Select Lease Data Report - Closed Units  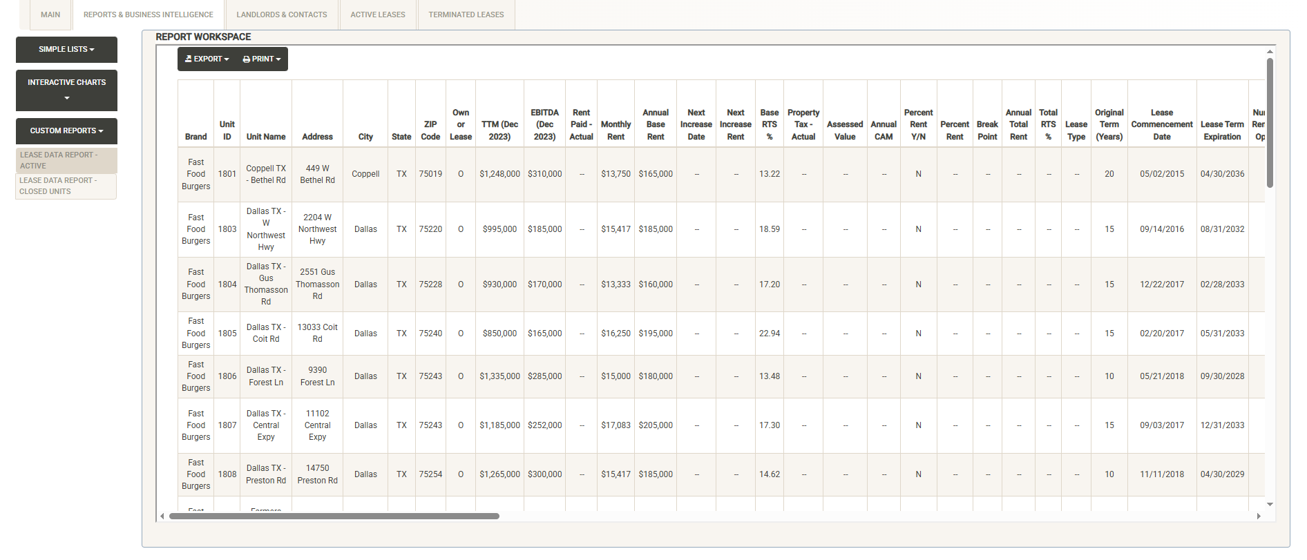[66, 186]
